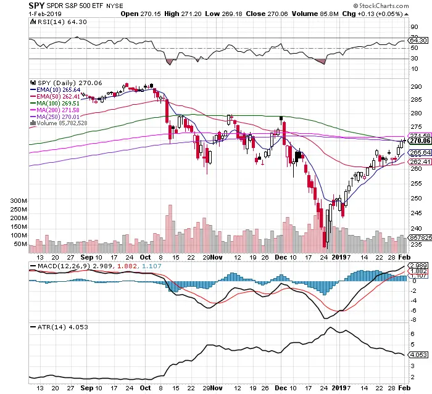Select the red line swatch of EMA(50)

point(33,97)
